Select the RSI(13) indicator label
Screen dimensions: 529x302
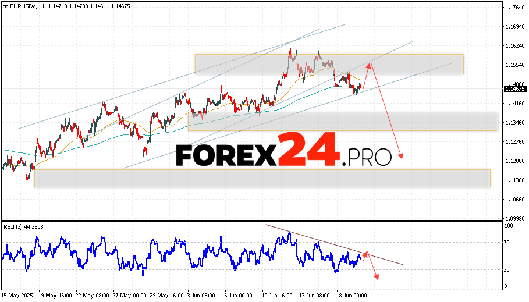[17, 226]
